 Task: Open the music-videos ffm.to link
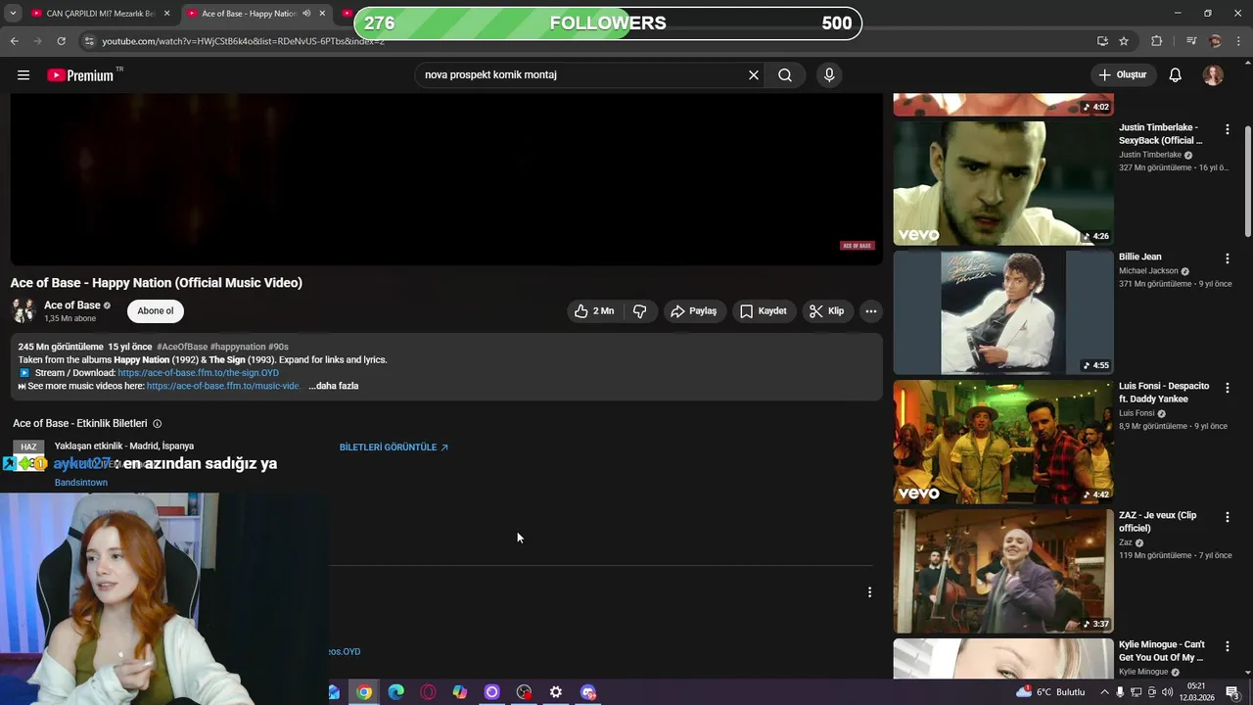[x=223, y=386]
